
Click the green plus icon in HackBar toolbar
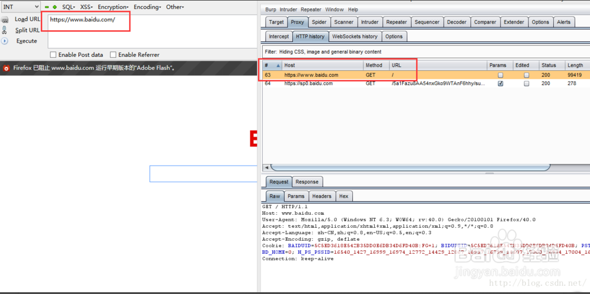(55, 7)
